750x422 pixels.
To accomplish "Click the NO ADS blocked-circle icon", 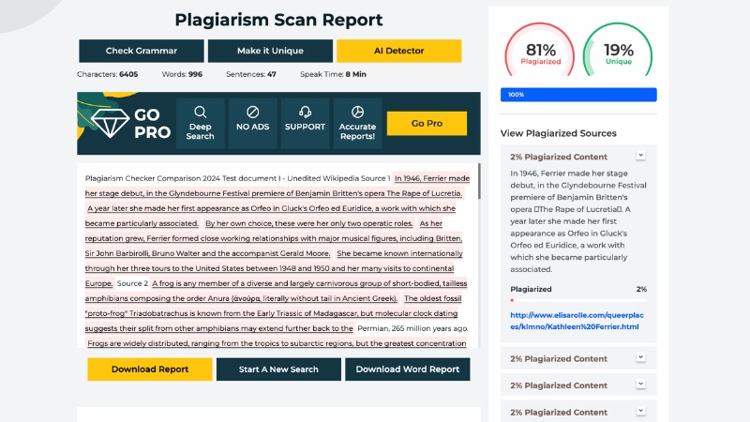I will 252,113.
